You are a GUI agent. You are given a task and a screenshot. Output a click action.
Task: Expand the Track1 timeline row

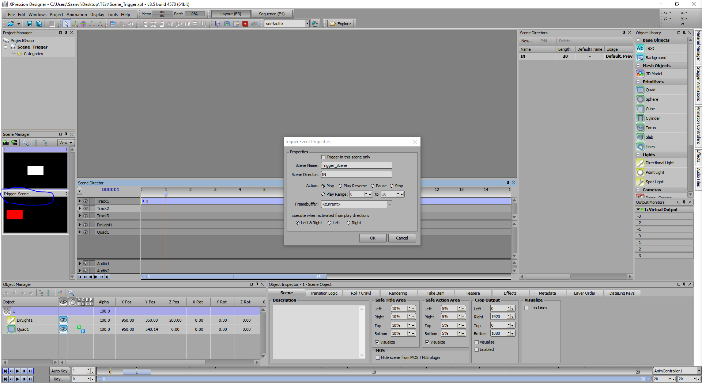click(x=80, y=201)
